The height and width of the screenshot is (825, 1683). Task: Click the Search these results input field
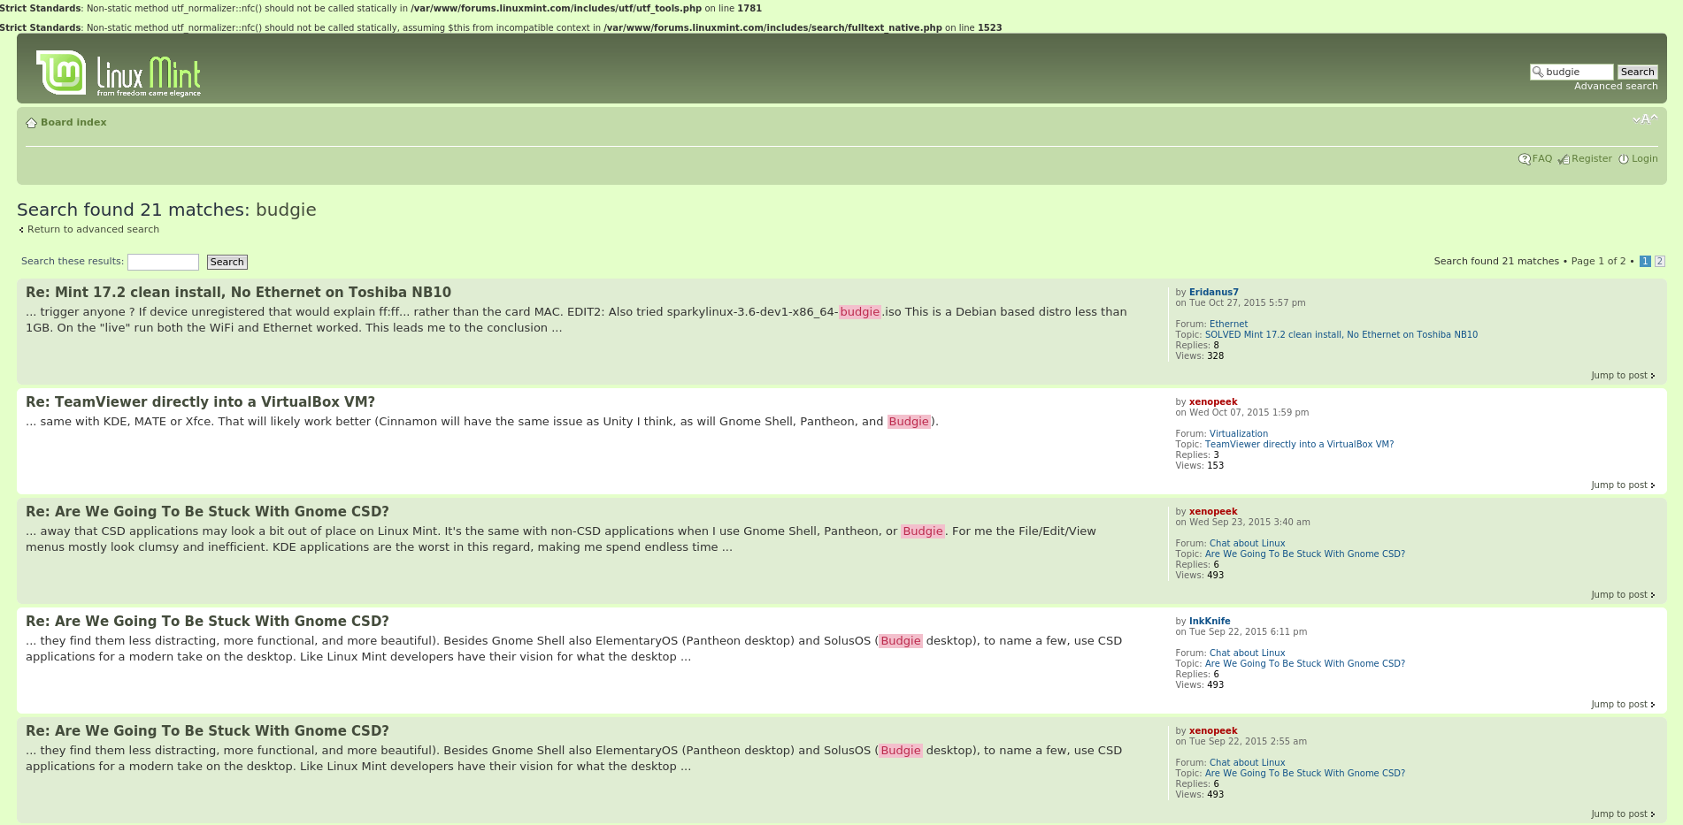point(163,262)
